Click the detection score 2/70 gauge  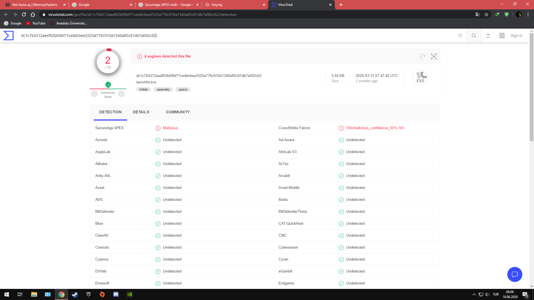pyautogui.click(x=108, y=62)
